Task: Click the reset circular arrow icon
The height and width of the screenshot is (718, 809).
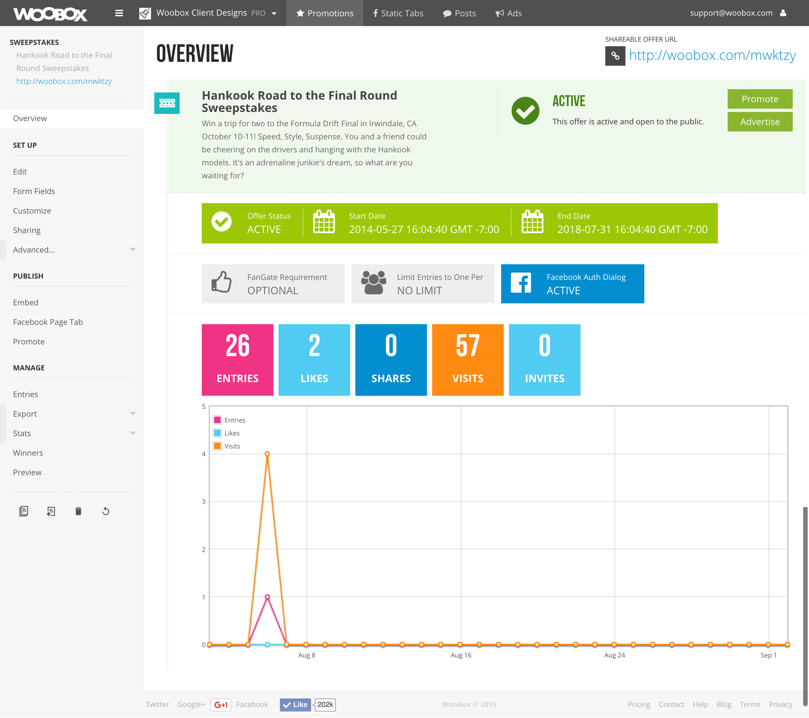Action: click(106, 511)
